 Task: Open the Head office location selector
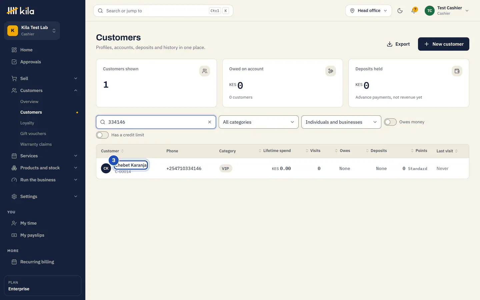pos(369,11)
